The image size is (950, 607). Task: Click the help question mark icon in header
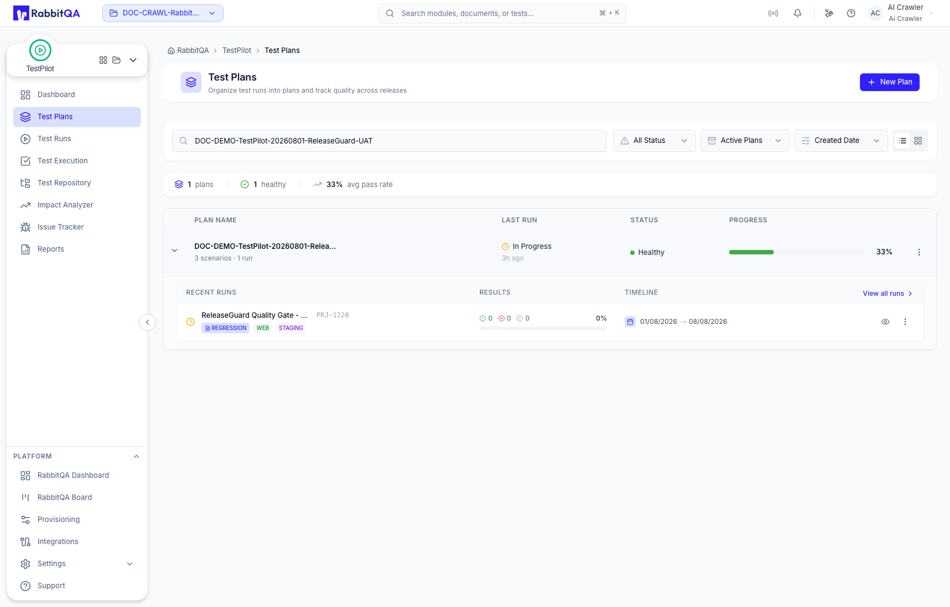(x=851, y=13)
